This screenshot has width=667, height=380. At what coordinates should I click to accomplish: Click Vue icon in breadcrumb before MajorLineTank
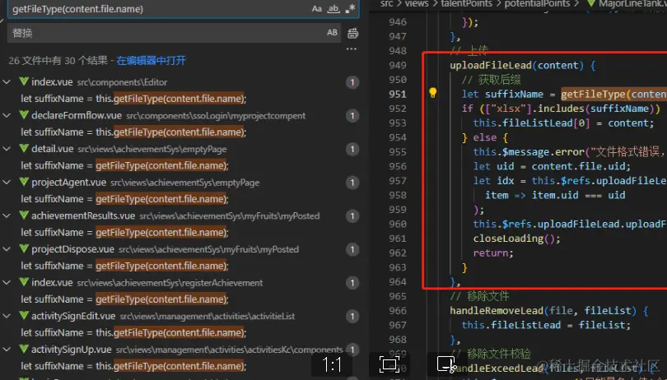click(x=591, y=3)
